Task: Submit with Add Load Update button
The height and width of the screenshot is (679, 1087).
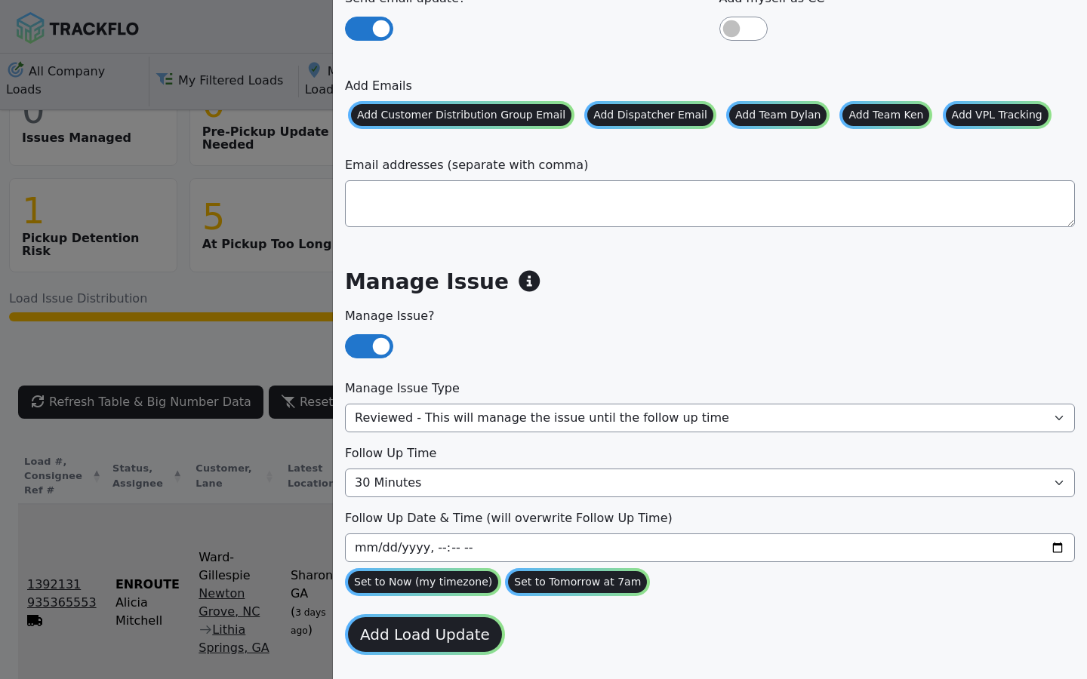Action: [x=425, y=634]
